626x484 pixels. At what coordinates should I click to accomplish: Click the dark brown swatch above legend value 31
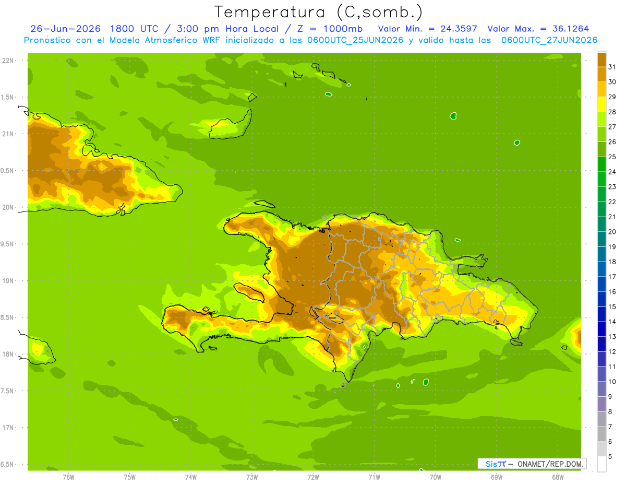tap(601, 59)
